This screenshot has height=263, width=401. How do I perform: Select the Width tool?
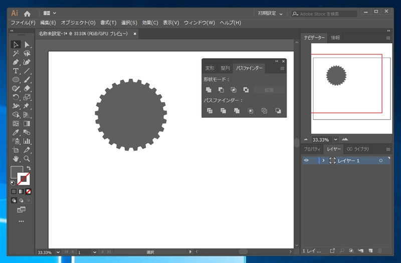pyautogui.click(x=16, y=106)
